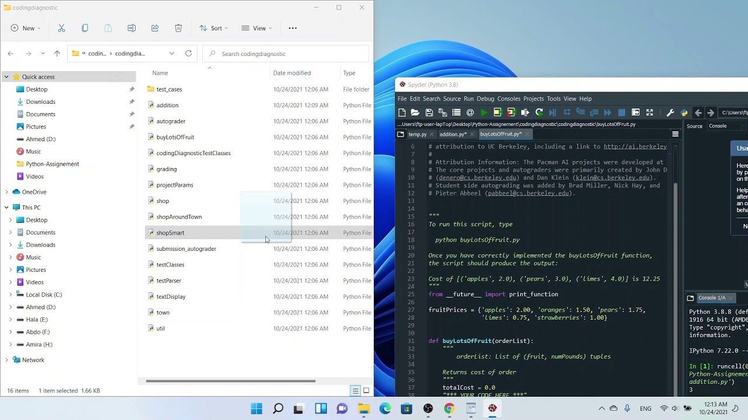The image size is (748, 420).
Task: Click Save all files icon in Spyder
Action: click(x=442, y=113)
